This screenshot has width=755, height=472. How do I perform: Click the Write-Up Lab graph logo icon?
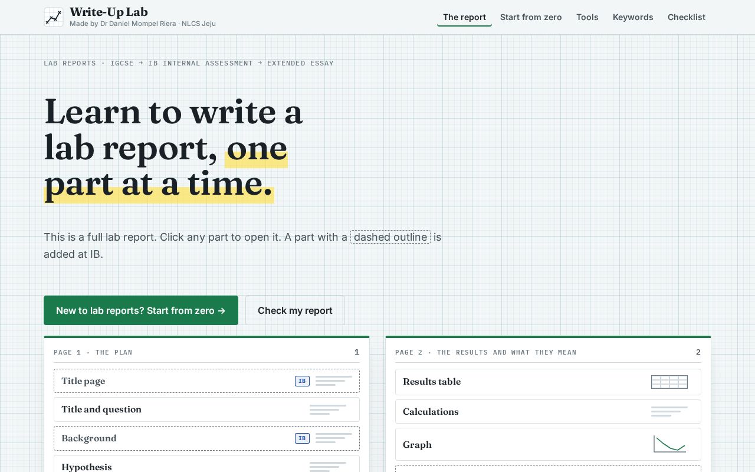click(54, 17)
